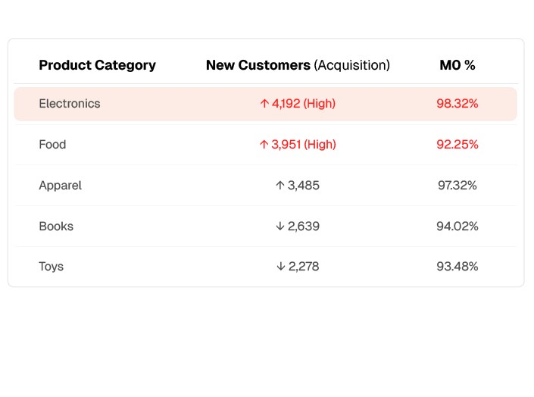
Task: Select the Electronics row label
Action: pyautogui.click(x=70, y=104)
